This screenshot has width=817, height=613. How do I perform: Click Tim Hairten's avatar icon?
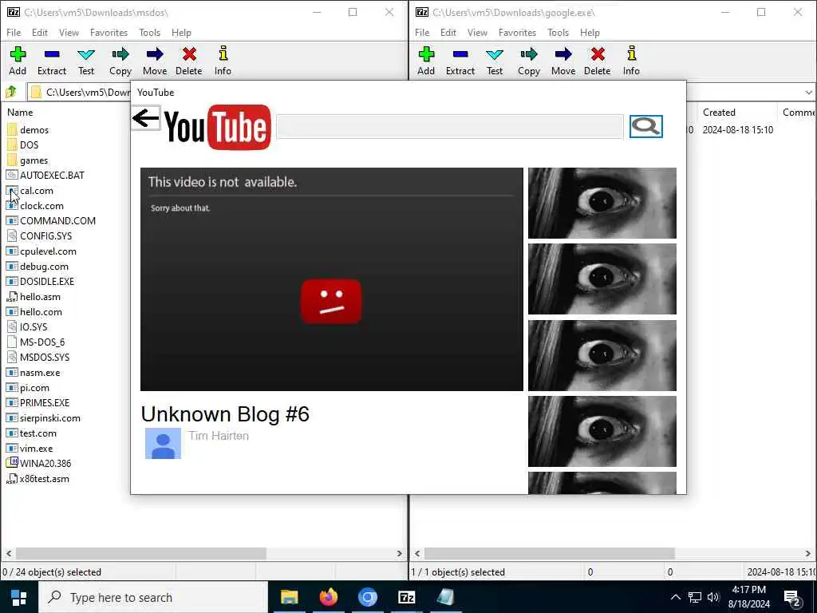click(x=163, y=444)
